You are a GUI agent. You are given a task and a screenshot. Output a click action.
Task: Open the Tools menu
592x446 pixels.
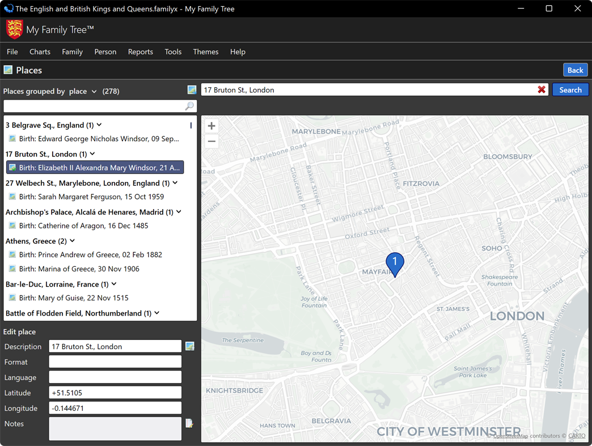[x=173, y=52]
